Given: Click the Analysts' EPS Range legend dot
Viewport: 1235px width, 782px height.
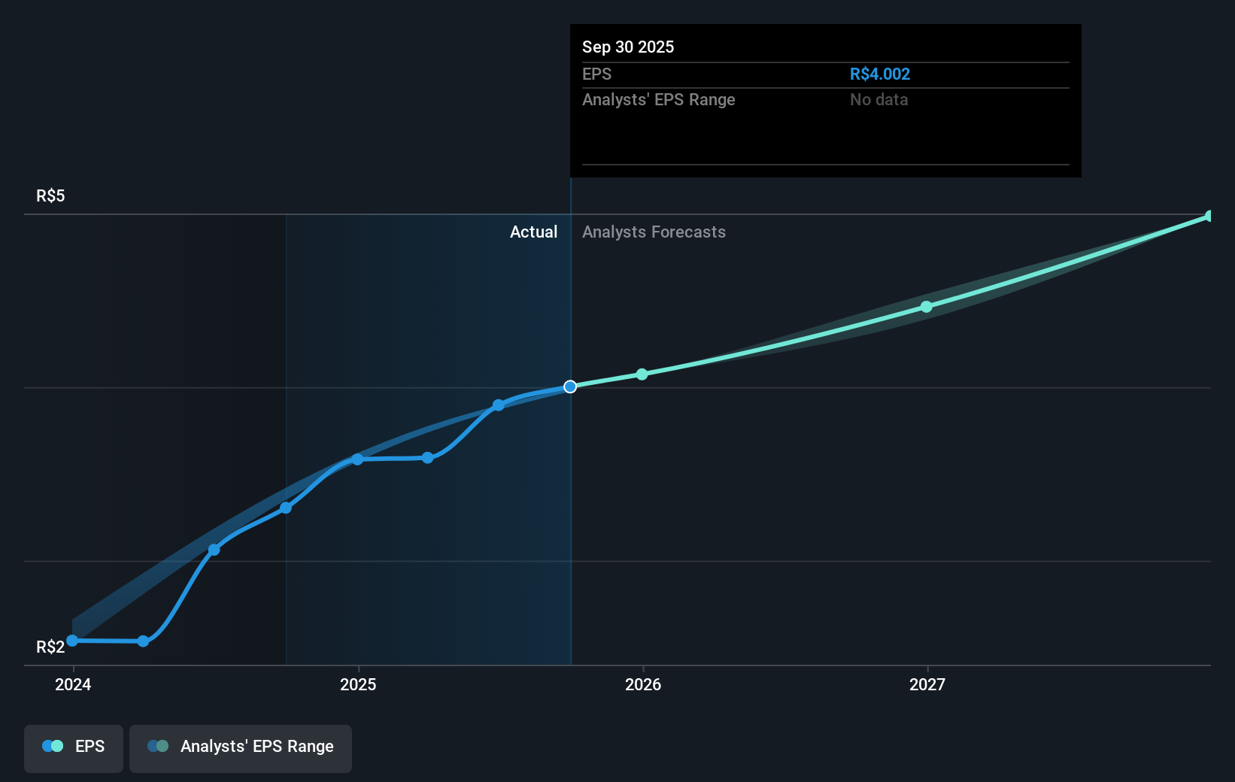Looking at the screenshot, I should pyautogui.click(x=158, y=746).
